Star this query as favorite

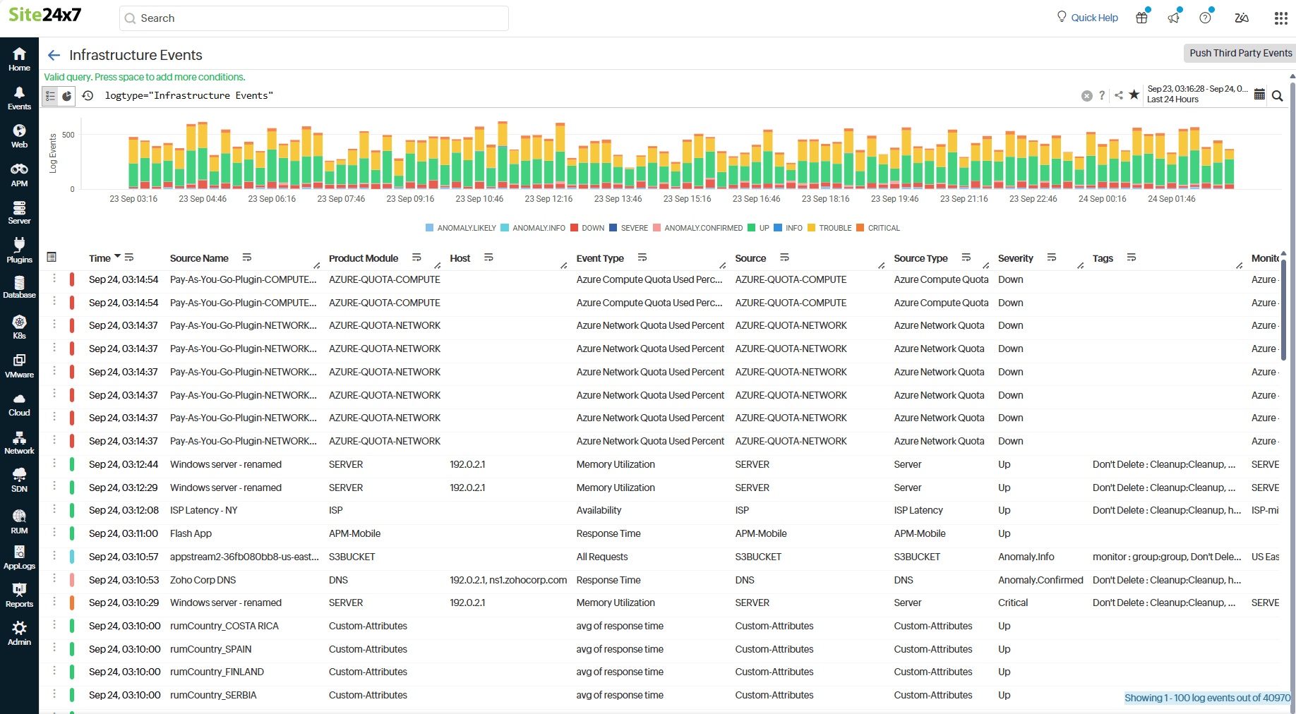1134,95
